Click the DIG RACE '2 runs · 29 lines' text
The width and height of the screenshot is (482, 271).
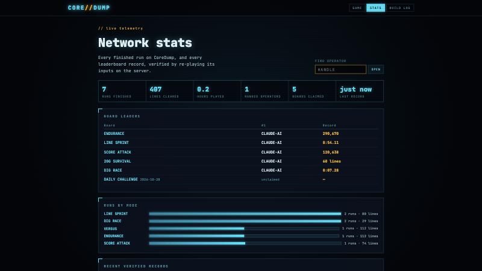pyautogui.click(x=361, y=221)
